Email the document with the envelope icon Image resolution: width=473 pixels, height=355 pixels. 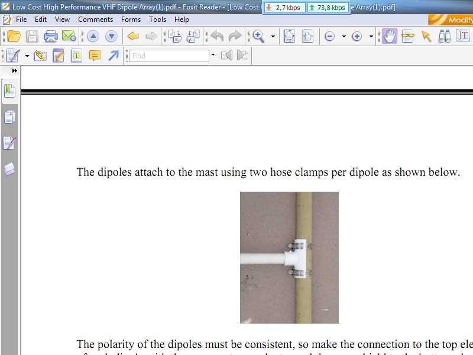[x=69, y=36]
